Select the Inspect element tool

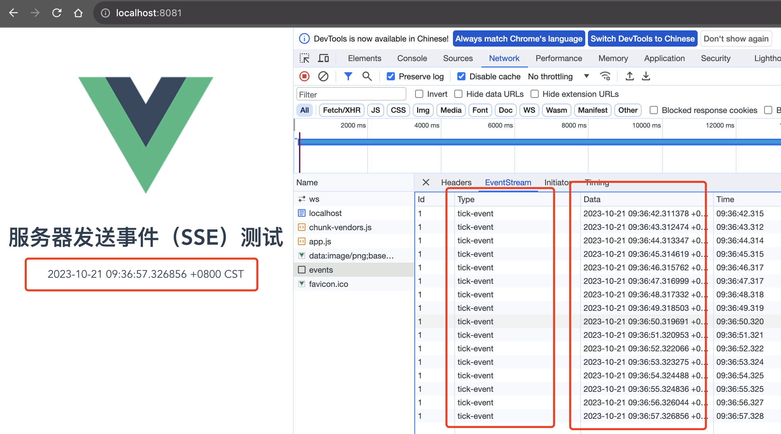[304, 58]
